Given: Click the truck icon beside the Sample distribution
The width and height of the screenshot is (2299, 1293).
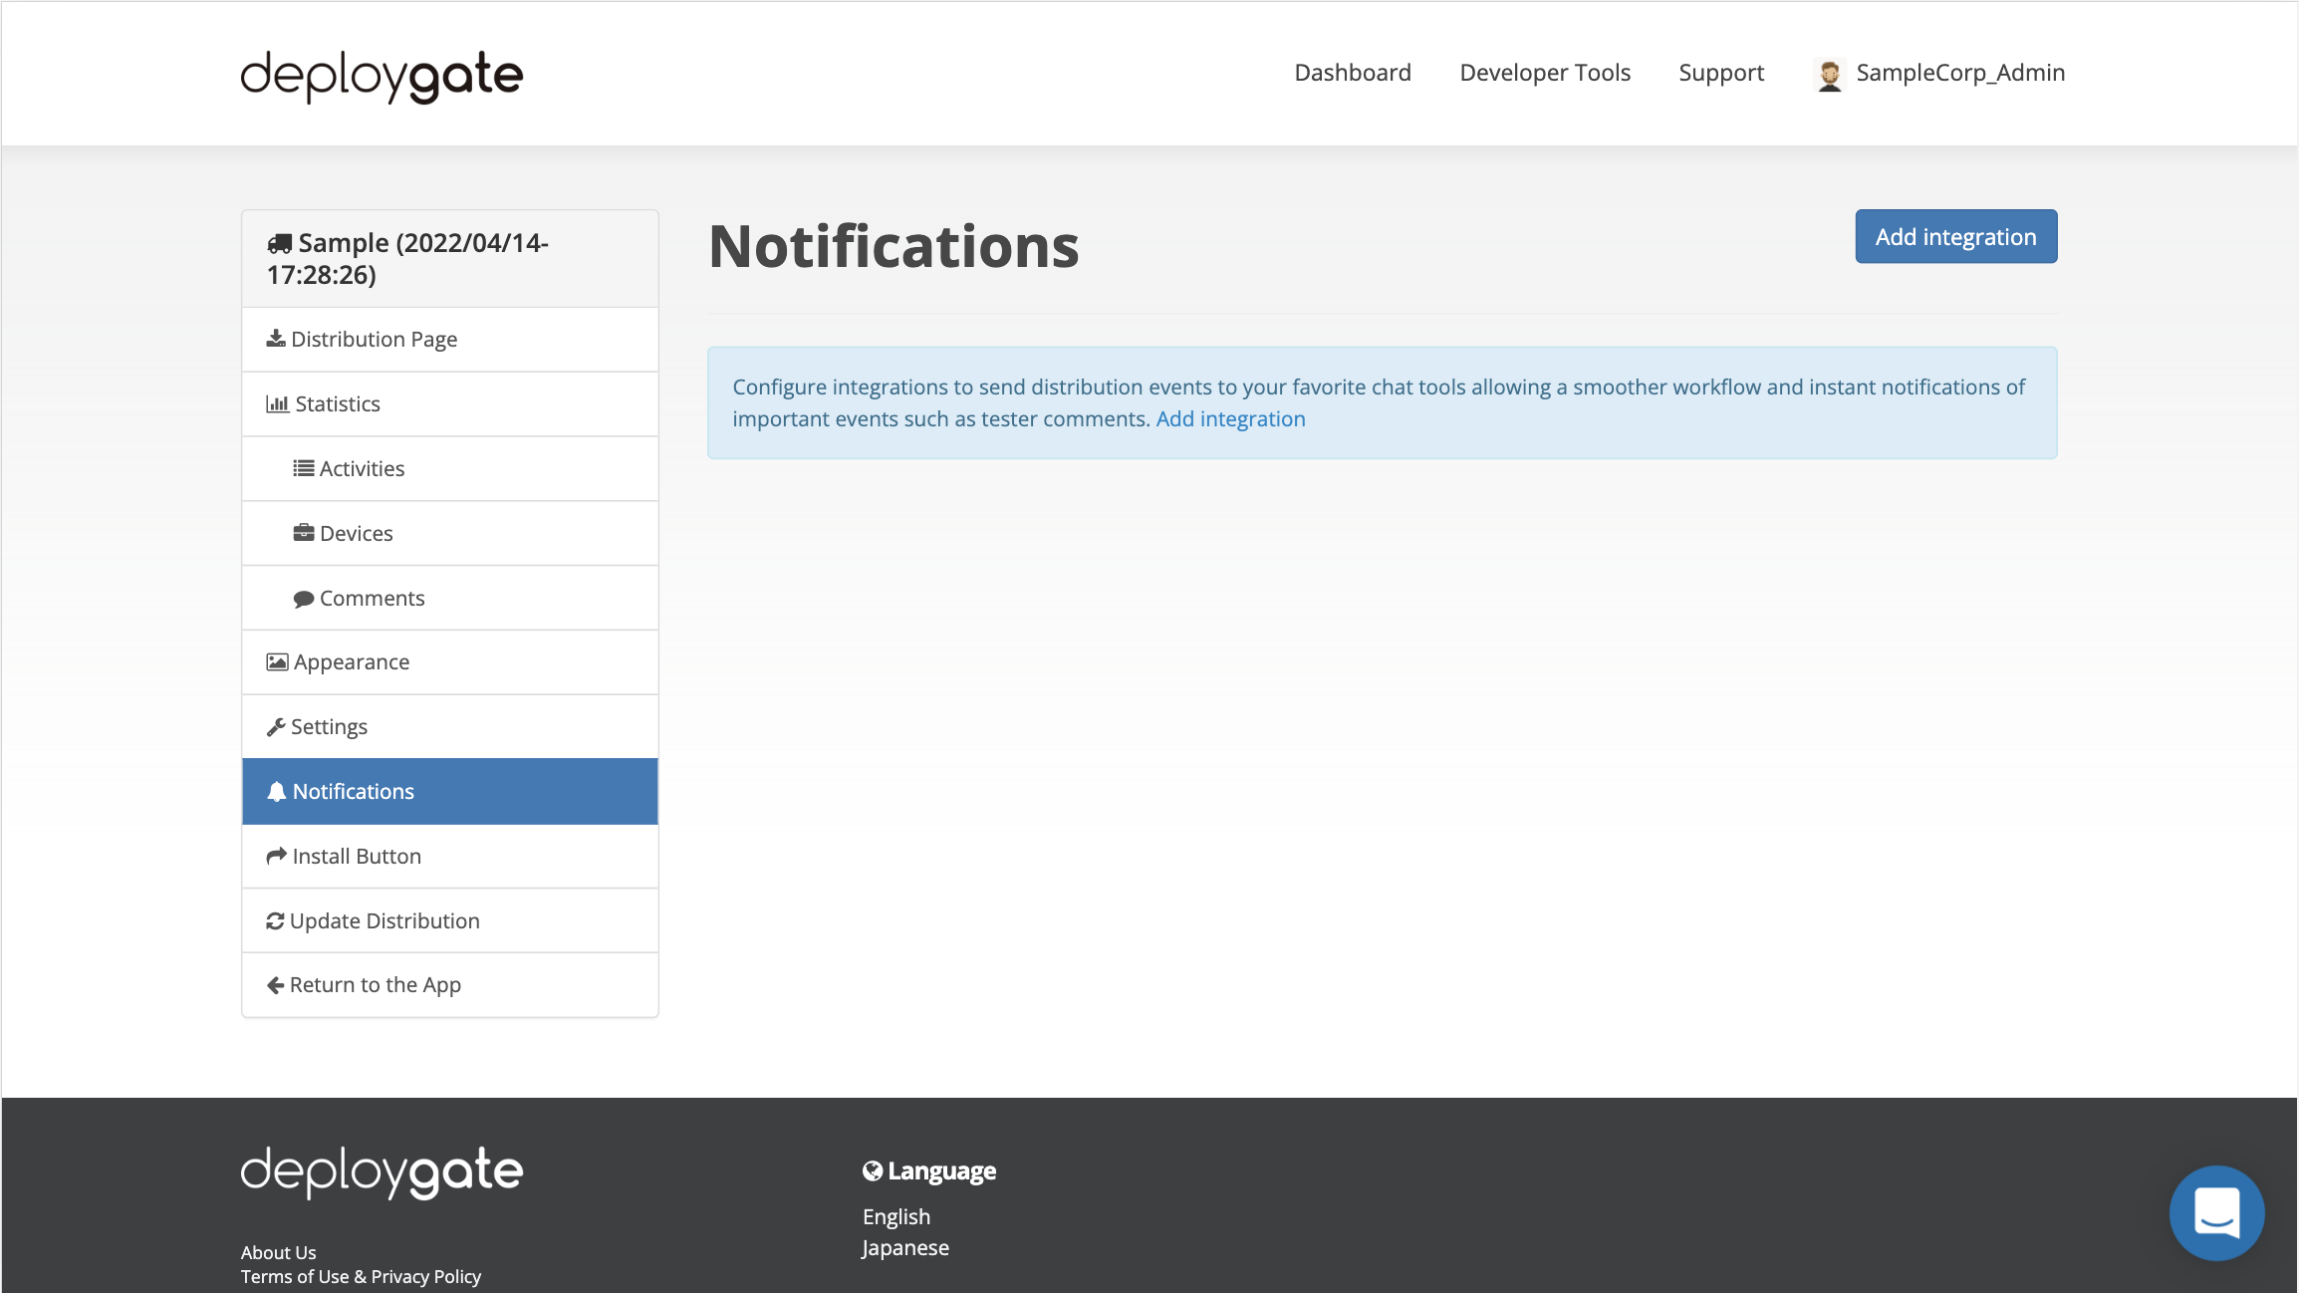Looking at the screenshot, I should 279,242.
